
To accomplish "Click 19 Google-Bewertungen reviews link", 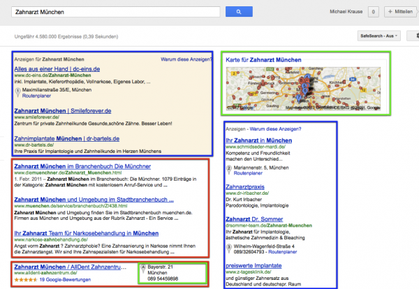I will tap(65, 280).
